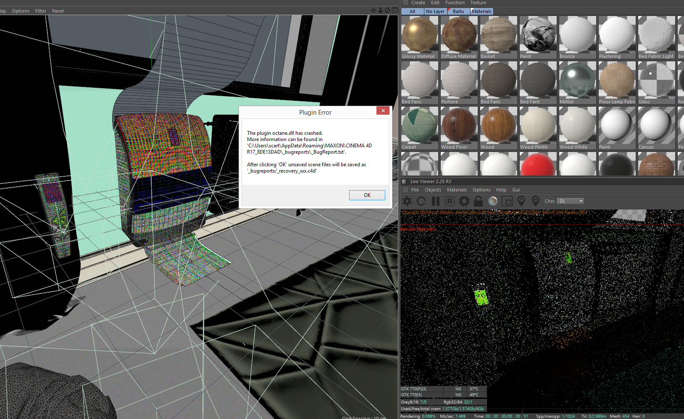Select the Portiere material thumbnail
The width and height of the screenshot is (684, 419).
[x=459, y=83]
